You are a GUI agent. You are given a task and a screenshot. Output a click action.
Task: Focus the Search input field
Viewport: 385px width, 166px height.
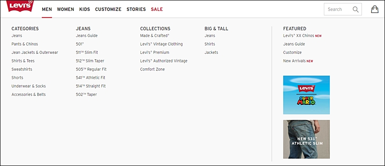tap(343, 9)
